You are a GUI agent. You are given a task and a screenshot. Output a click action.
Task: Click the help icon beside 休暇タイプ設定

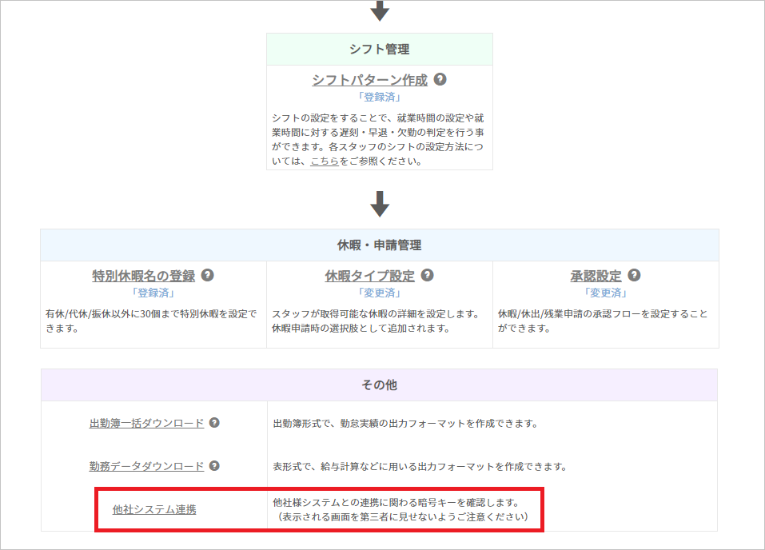tap(427, 275)
